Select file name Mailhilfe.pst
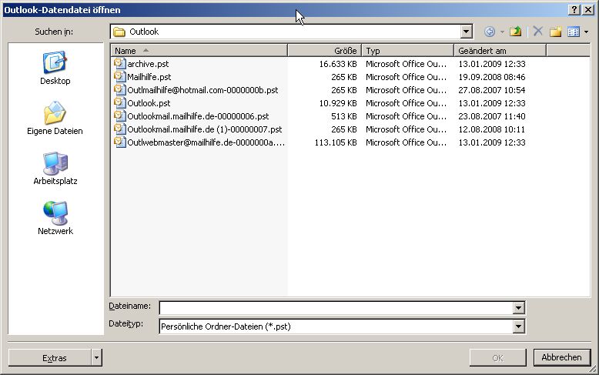Screen dimensions: 599x375 tap(149, 77)
